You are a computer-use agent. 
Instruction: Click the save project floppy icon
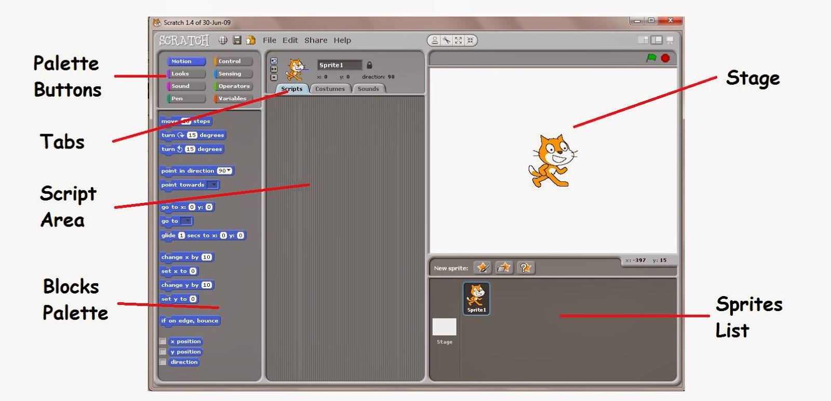point(237,40)
